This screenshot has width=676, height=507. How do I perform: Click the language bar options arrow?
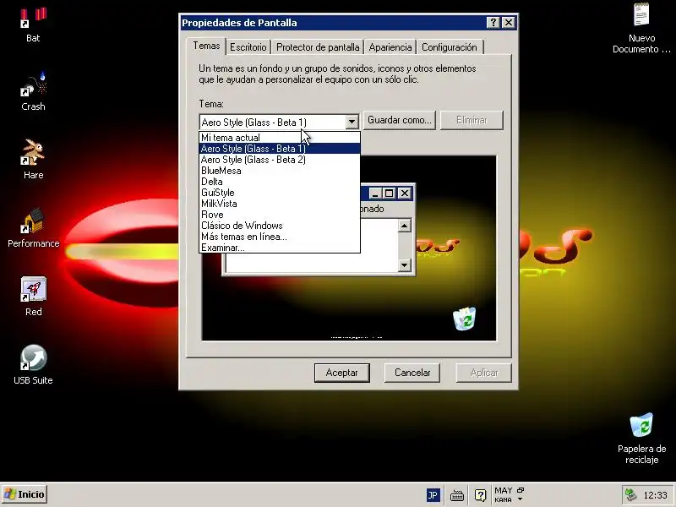[521, 499]
